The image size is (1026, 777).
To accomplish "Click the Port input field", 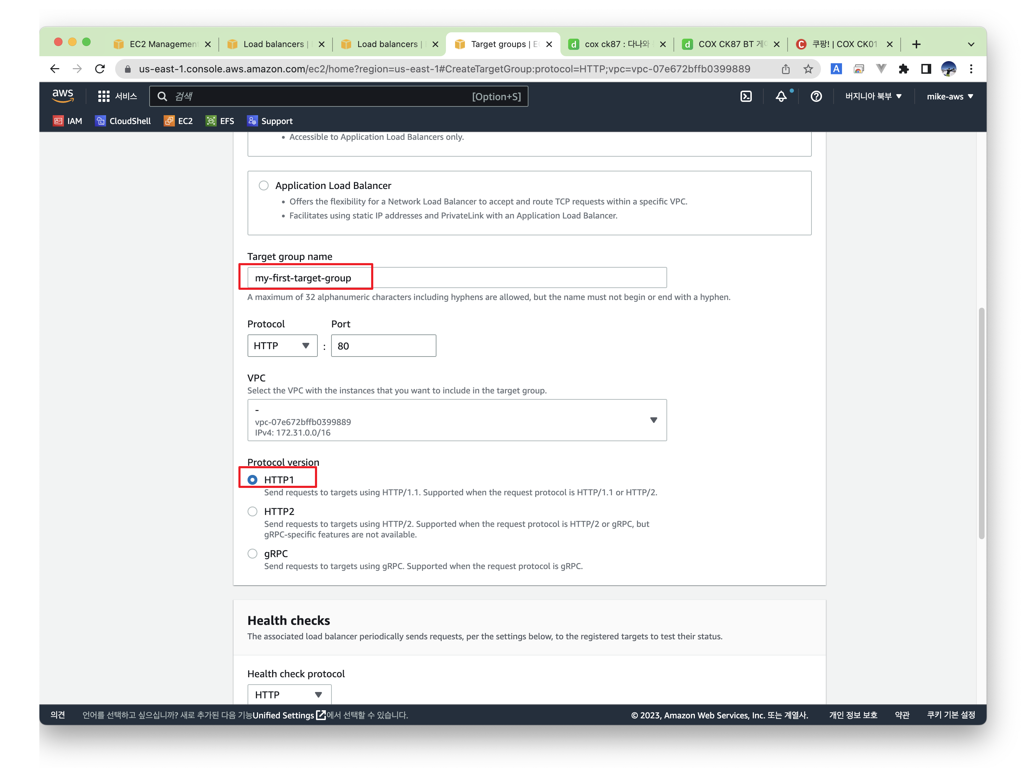I will tap(383, 346).
